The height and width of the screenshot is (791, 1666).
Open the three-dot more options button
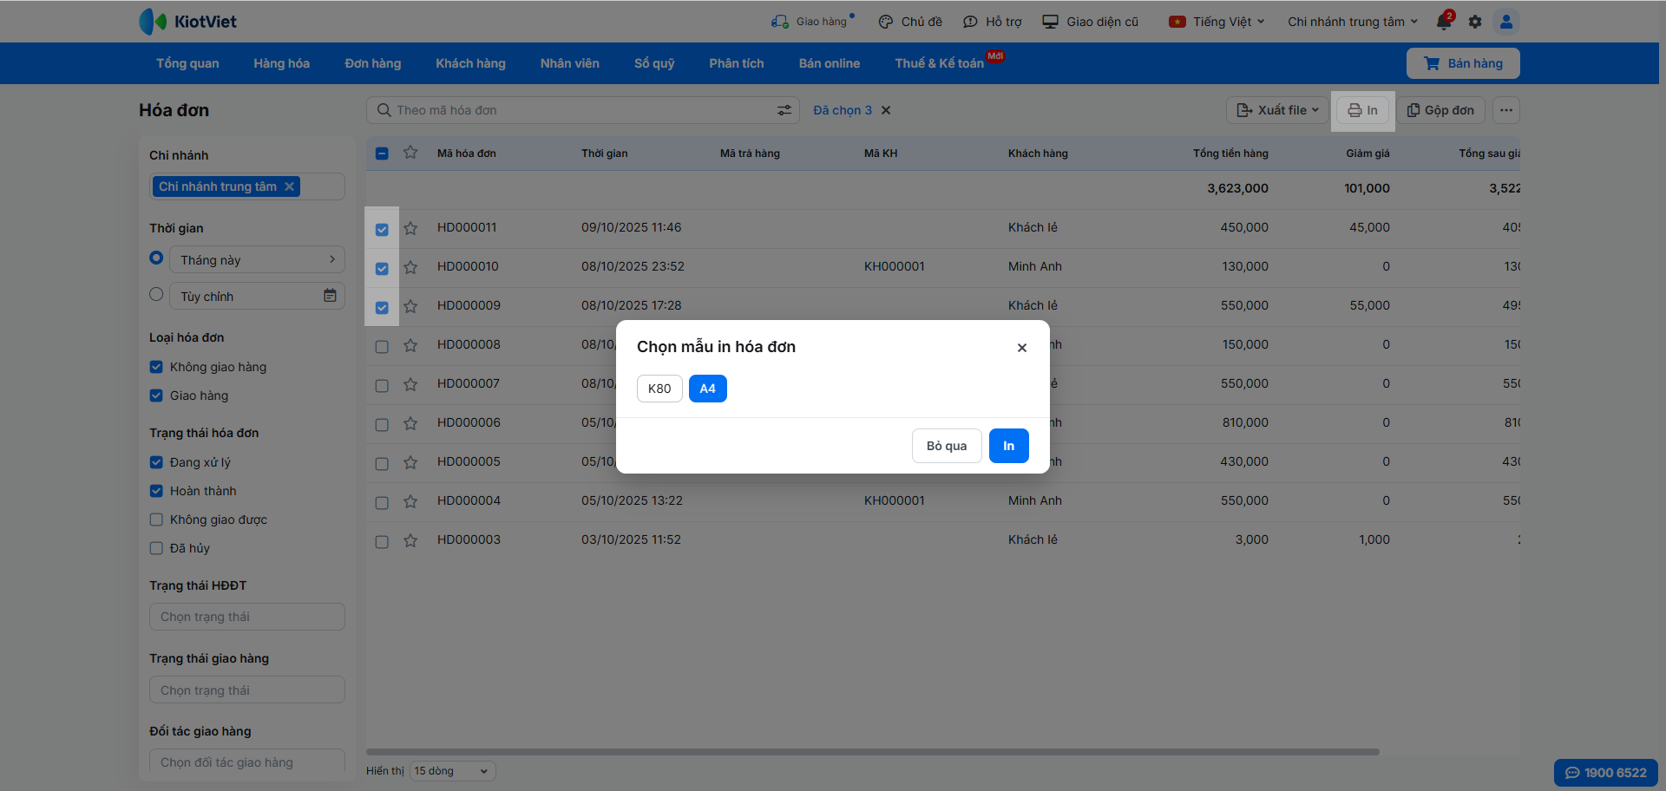point(1506,110)
